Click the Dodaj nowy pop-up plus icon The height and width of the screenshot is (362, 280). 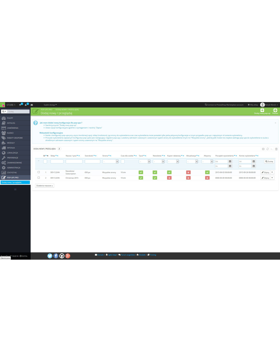tap(262, 110)
